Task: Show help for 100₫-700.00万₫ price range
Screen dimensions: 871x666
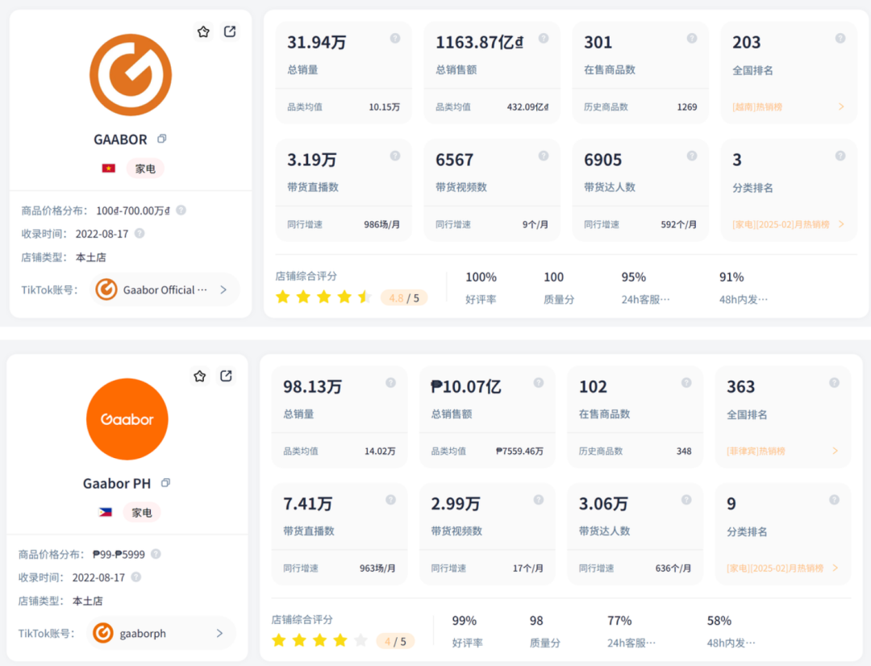Action: pyautogui.click(x=181, y=210)
